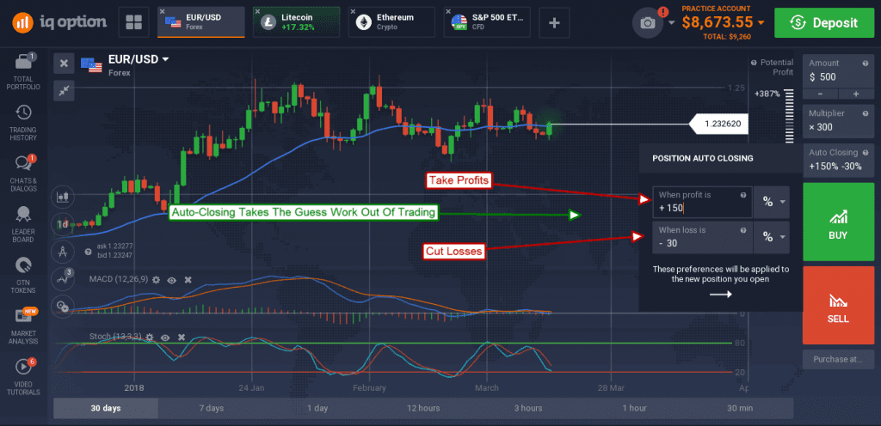
Task: Click the green BUY button
Action: point(838,222)
